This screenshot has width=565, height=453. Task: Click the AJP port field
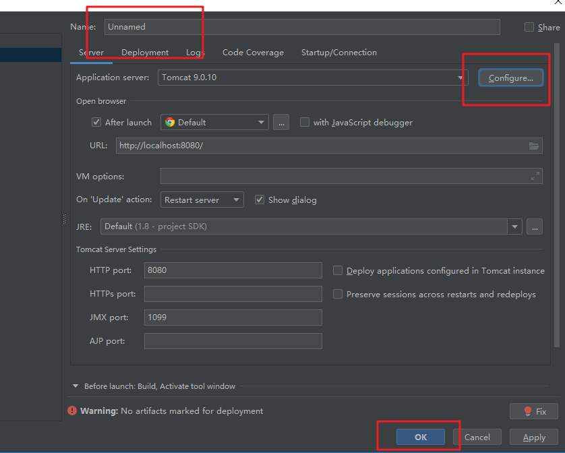coord(233,341)
